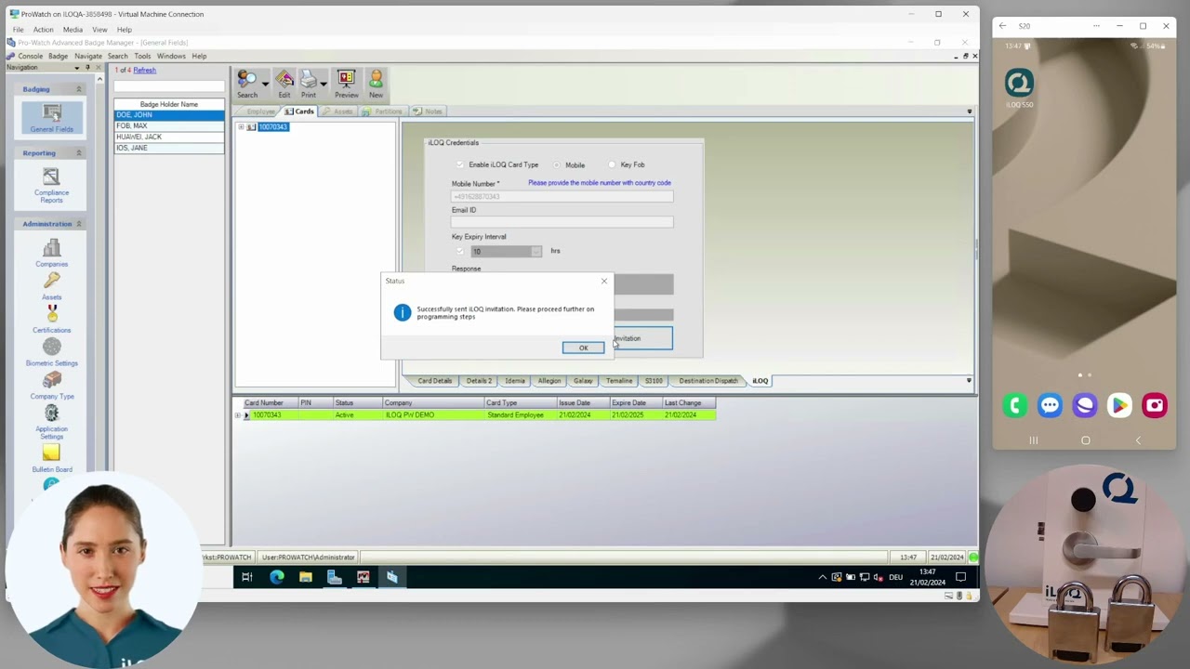Click the Refresh link
Image resolution: width=1190 pixels, height=669 pixels.
click(144, 71)
